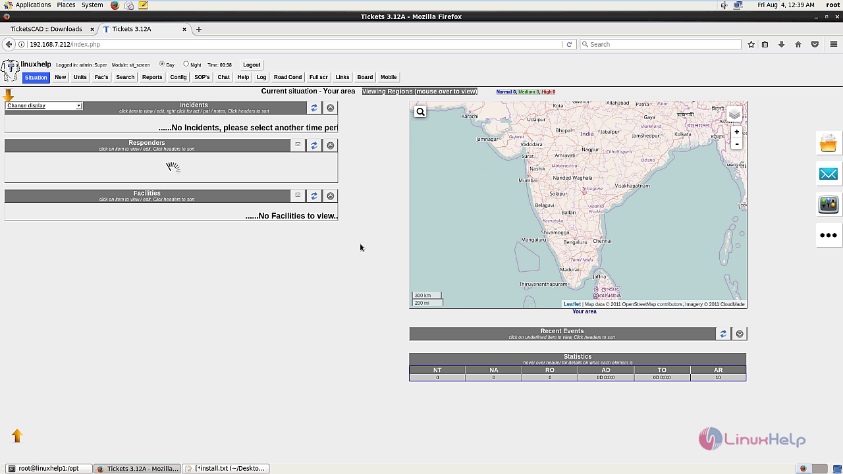Select the Day radio button

162,64
